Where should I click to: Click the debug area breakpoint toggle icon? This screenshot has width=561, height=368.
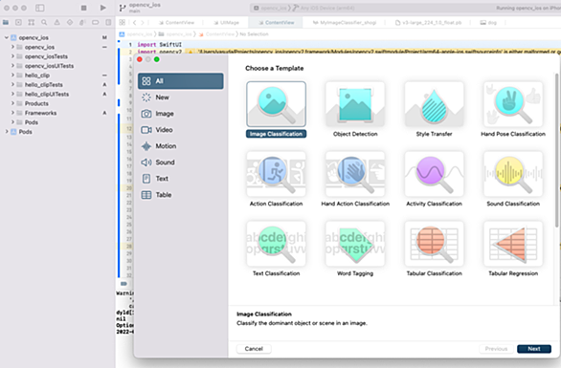pyautogui.click(x=123, y=284)
